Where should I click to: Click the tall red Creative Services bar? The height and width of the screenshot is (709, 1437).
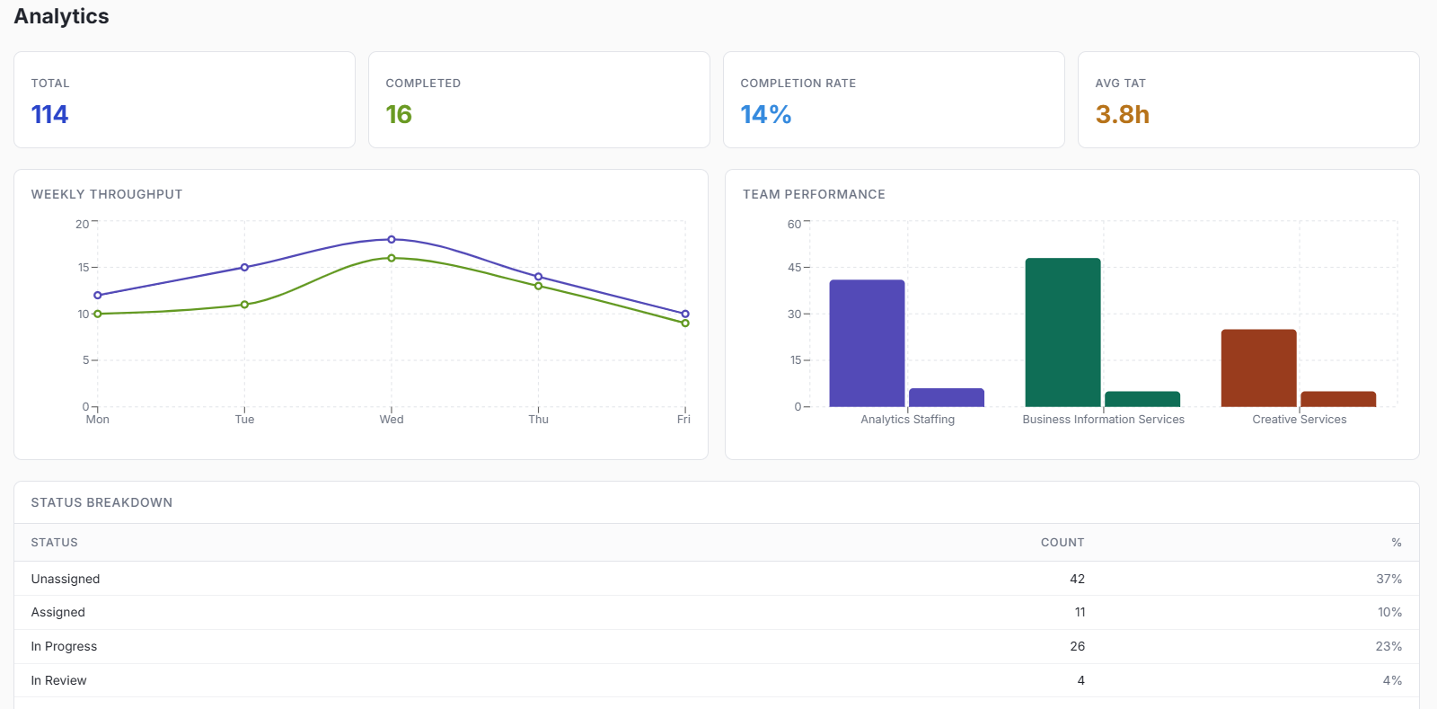click(x=1258, y=368)
